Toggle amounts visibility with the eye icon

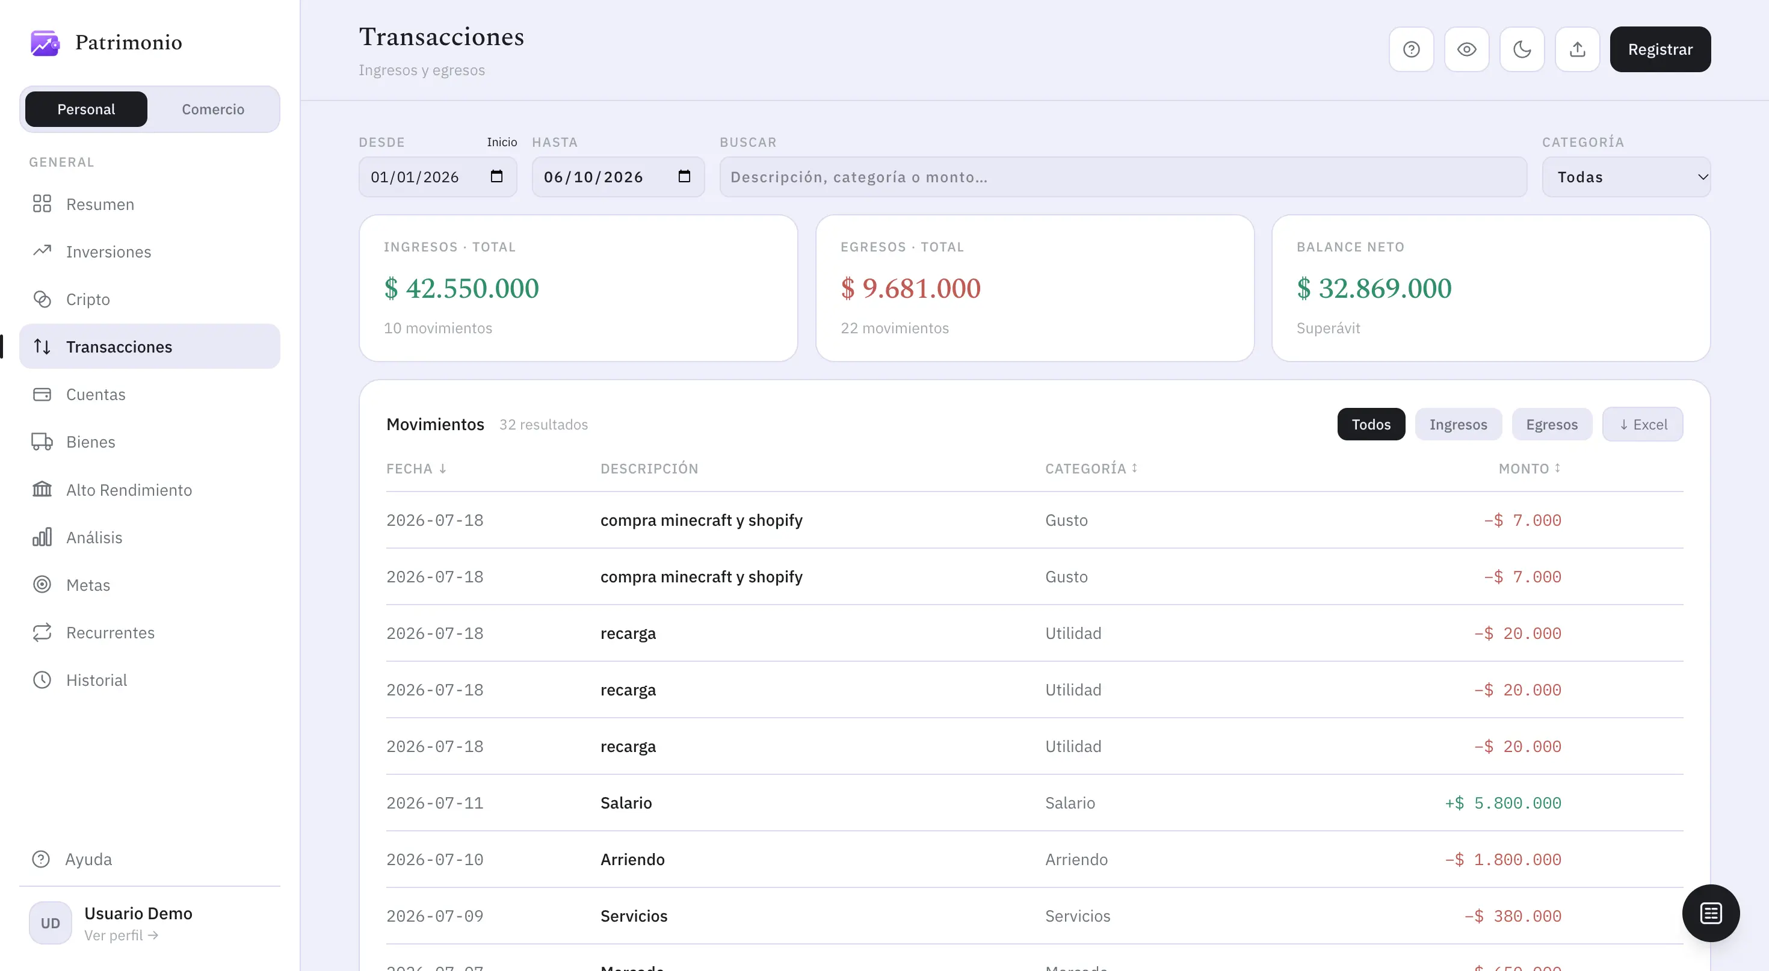(1467, 49)
